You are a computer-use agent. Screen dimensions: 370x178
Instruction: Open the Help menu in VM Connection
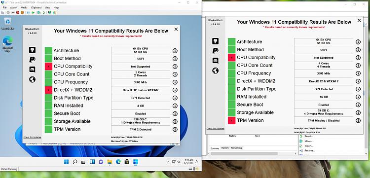click(x=56, y=7)
